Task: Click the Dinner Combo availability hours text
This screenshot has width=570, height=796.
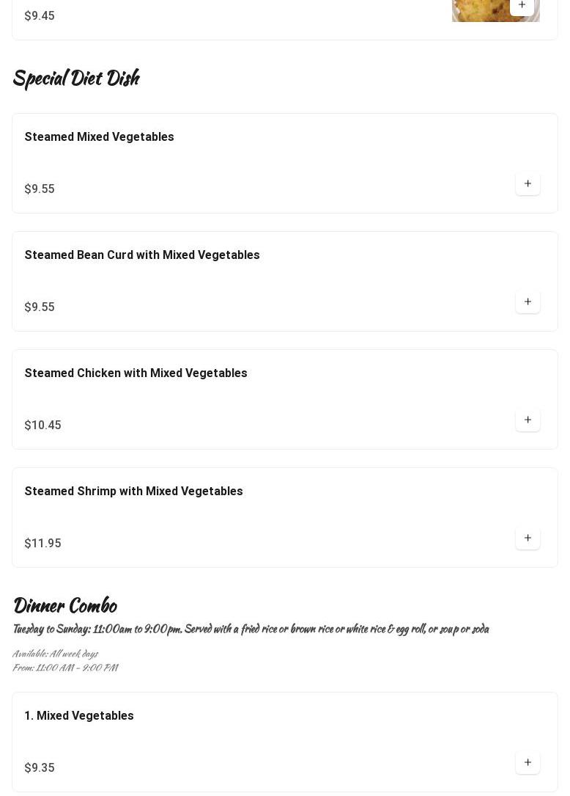Action: click(65, 661)
